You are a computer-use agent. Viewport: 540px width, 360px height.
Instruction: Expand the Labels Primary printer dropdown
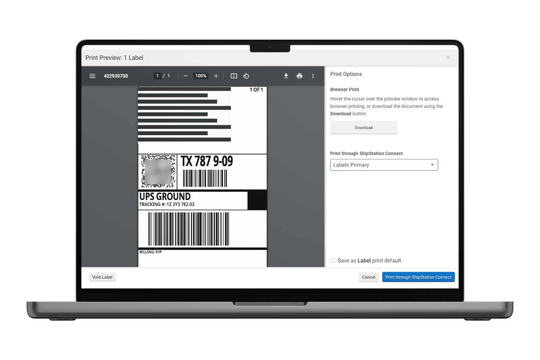pos(384,165)
